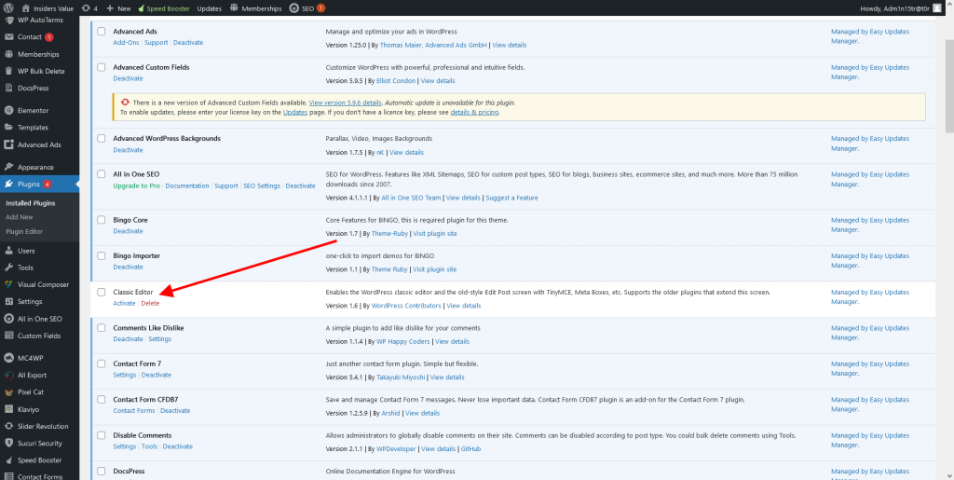Click the Memberships icon in the admin bar
This screenshot has height=480, width=954.
235,8
